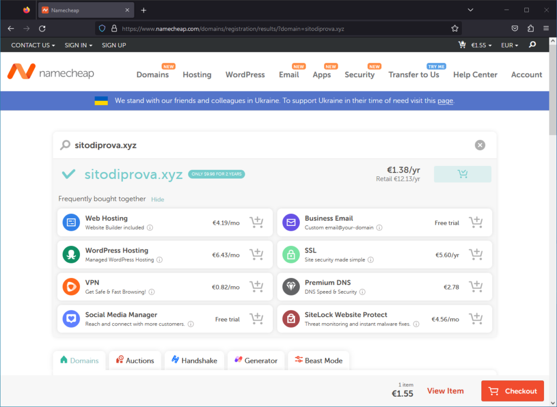The height and width of the screenshot is (407, 557).
Task: Add Business Email to cart
Action: coord(475,223)
